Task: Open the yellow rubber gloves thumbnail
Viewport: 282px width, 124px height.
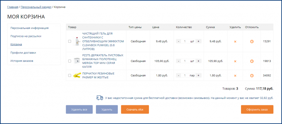Action: point(77,76)
